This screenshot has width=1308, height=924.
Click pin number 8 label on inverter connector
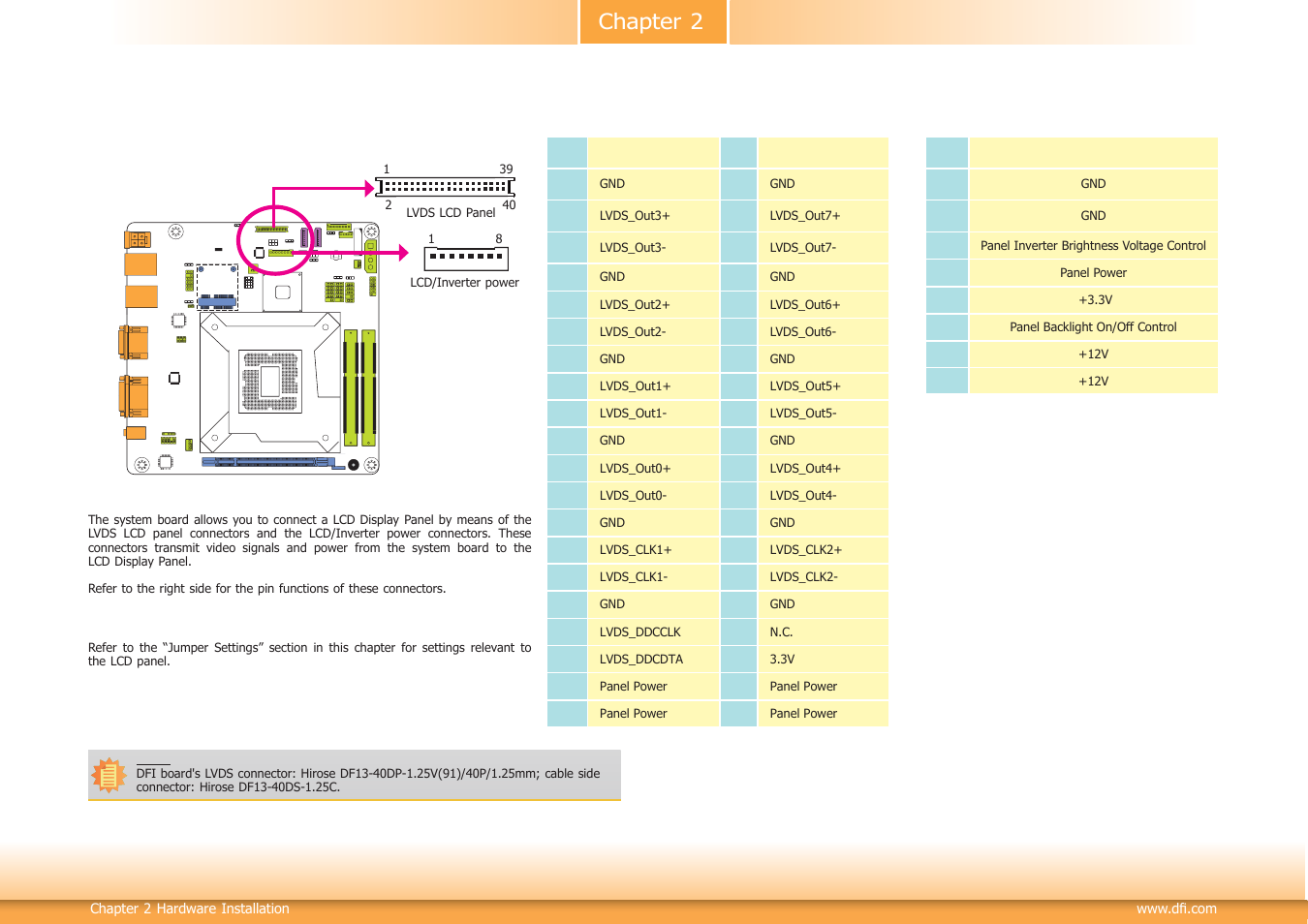pos(499,239)
